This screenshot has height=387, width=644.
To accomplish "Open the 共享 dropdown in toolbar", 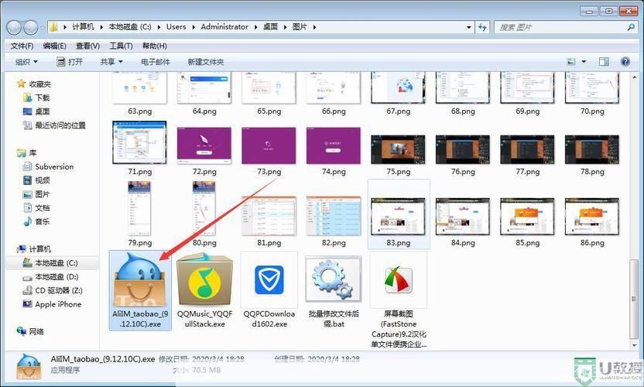I will click(x=111, y=62).
